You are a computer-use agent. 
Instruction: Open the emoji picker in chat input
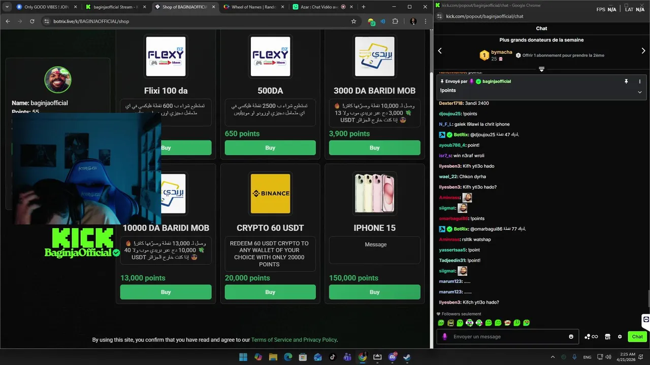tap(571, 337)
